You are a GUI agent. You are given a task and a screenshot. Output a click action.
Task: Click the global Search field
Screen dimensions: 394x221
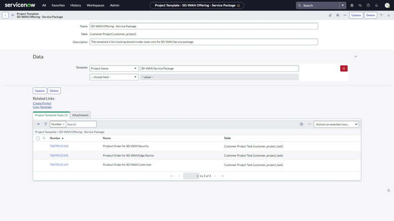tap(318, 5)
